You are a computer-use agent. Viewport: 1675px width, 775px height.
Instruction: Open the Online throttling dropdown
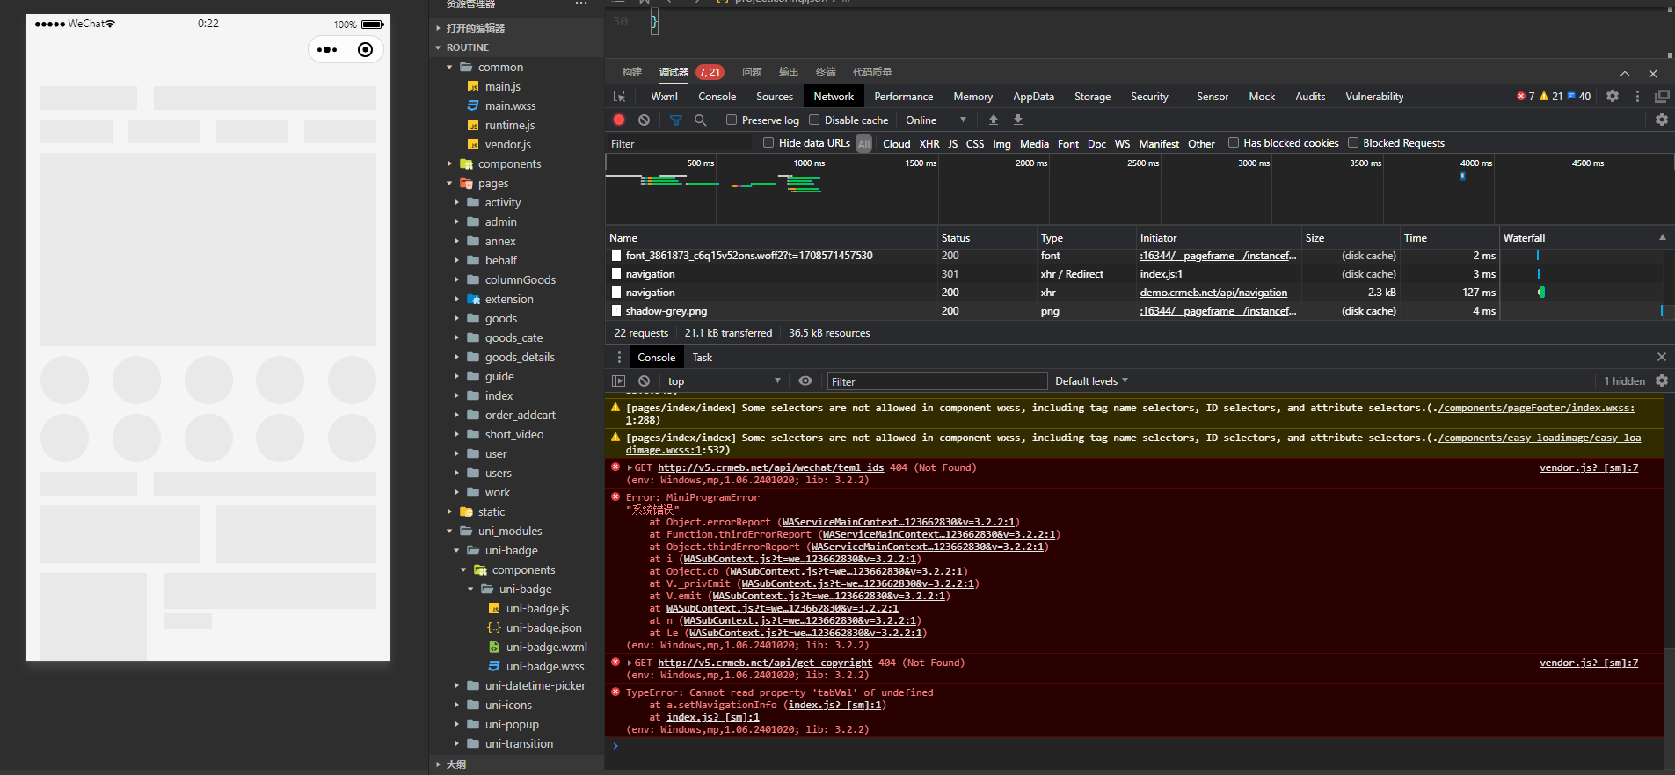pyautogui.click(x=936, y=120)
